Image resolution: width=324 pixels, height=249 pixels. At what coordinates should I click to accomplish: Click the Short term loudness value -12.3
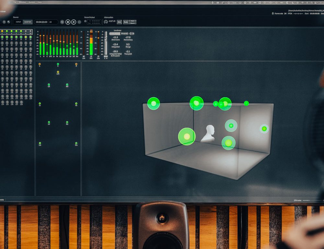[115, 37]
